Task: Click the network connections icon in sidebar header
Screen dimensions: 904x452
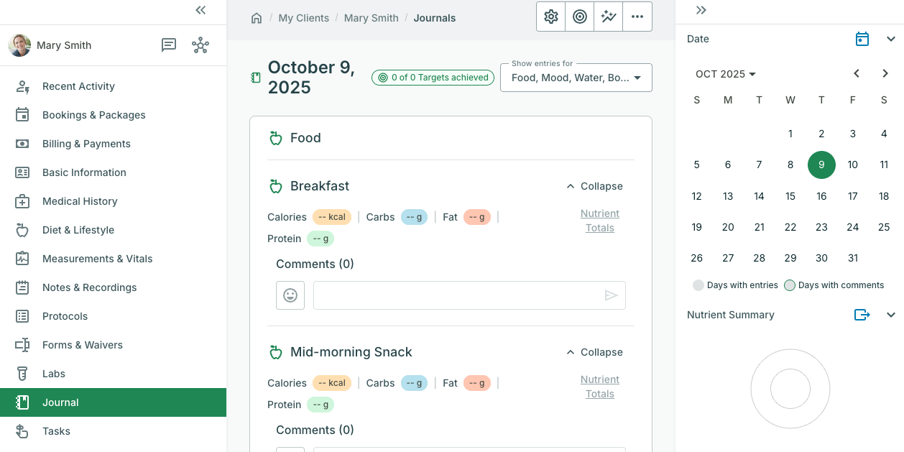Action: pyautogui.click(x=200, y=45)
